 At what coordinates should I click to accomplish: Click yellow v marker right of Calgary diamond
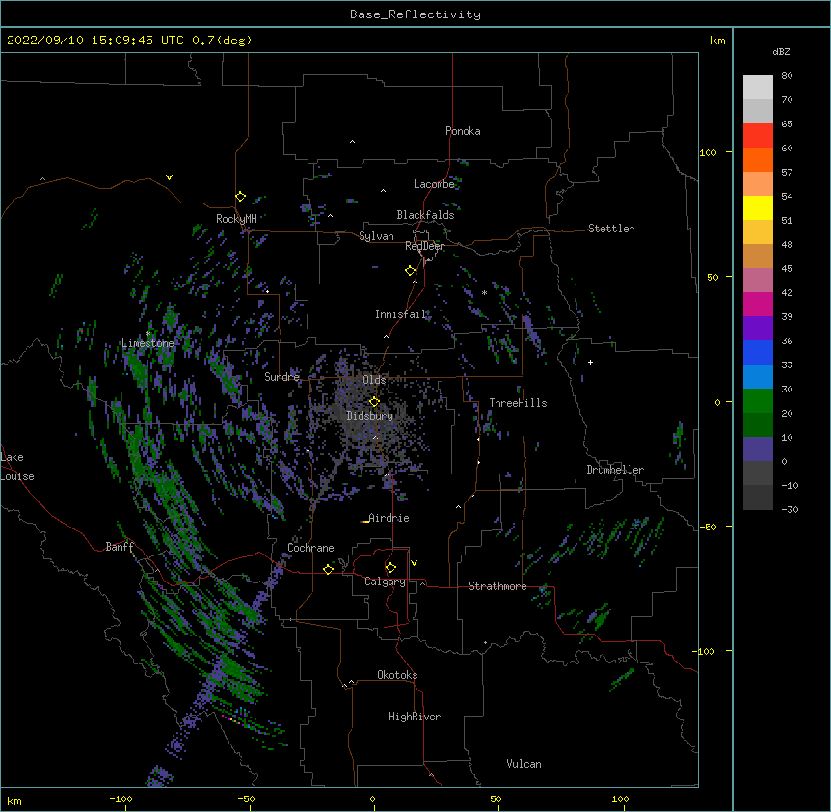[x=414, y=563]
